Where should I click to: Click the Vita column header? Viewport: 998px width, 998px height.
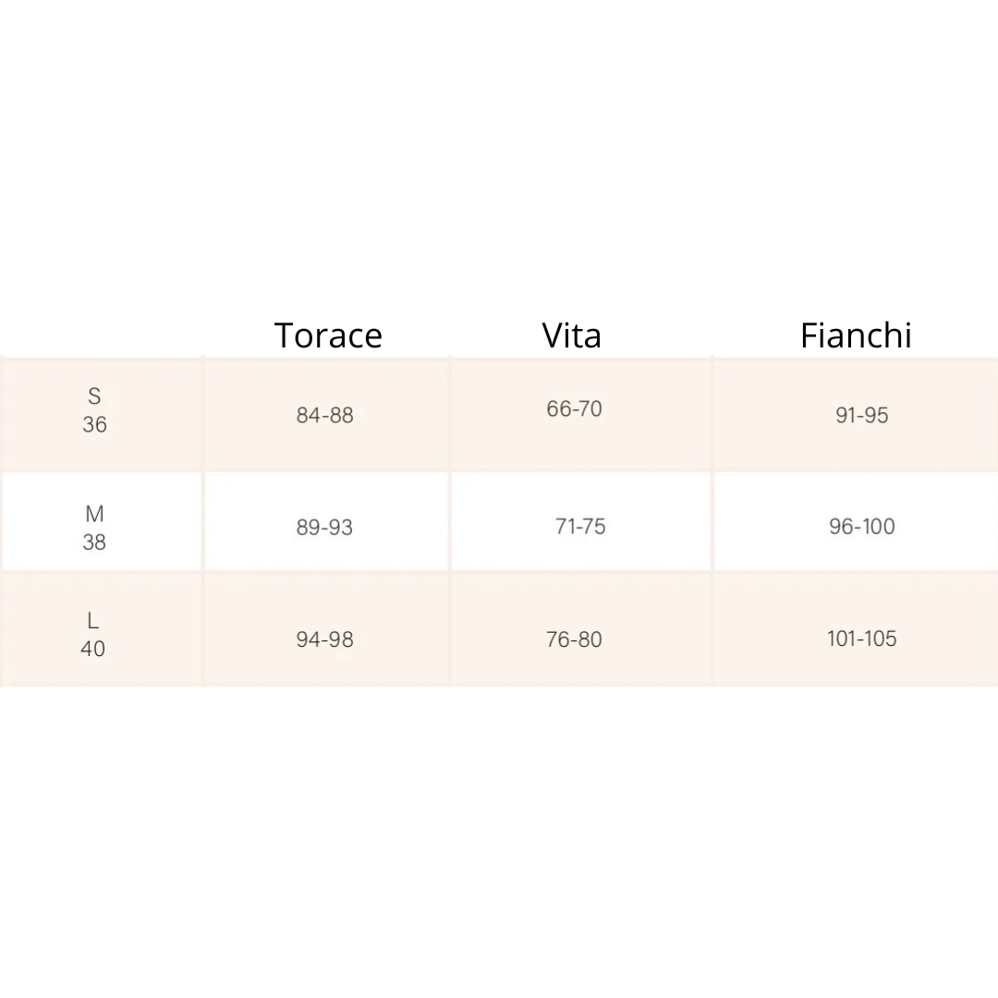click(x=572, y=335)
